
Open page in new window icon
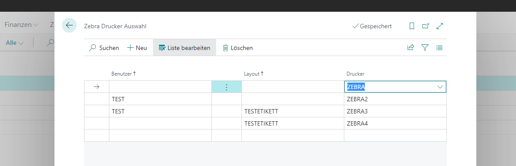[425, 26]
